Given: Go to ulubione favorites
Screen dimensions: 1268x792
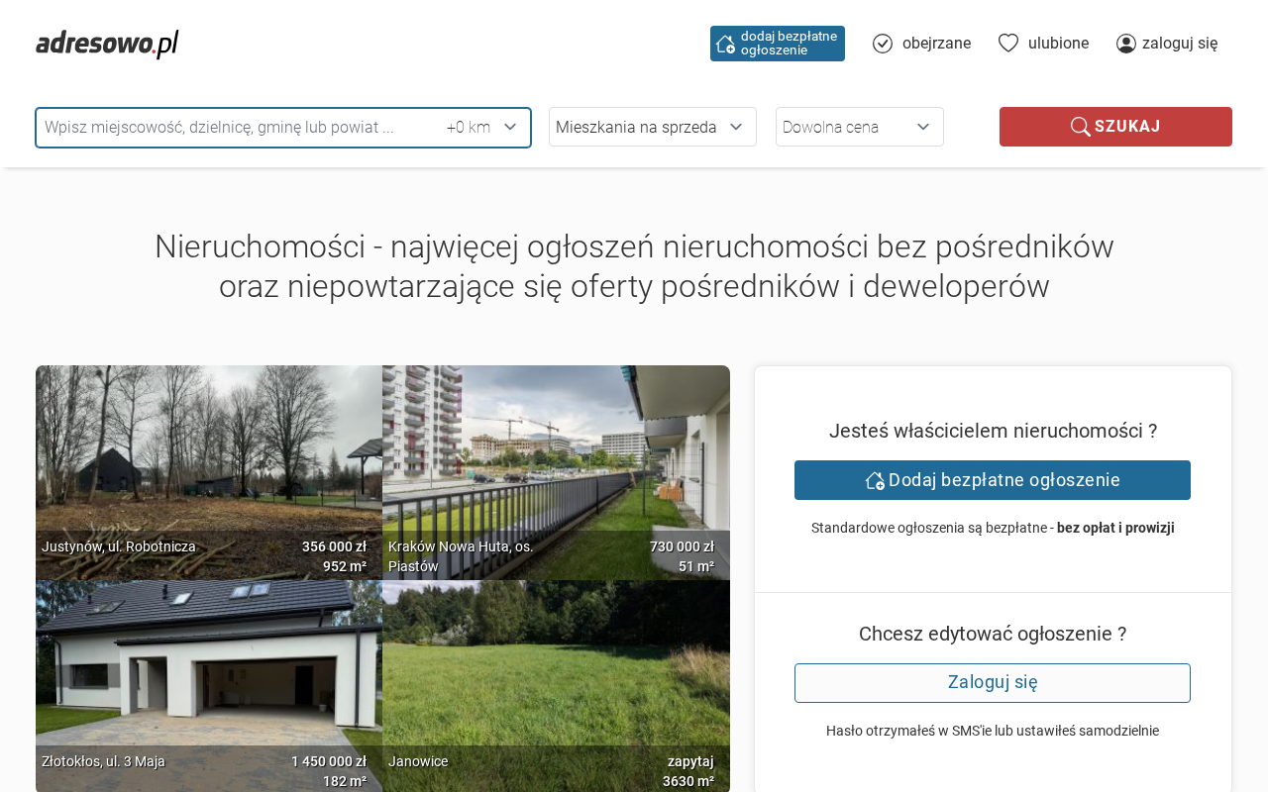Looking at the screenshot, I should coord(1058,44).
